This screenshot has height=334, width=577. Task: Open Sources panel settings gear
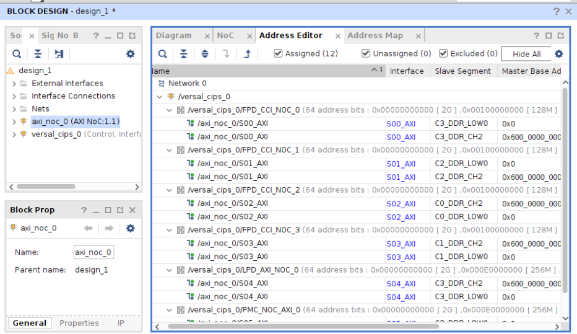tap(130, 54)
